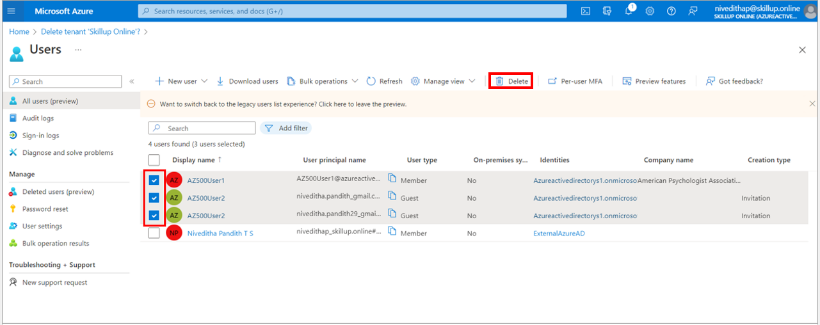Click the Delete trash button
The image size is (820, 325).
click(x=511, y=81)
